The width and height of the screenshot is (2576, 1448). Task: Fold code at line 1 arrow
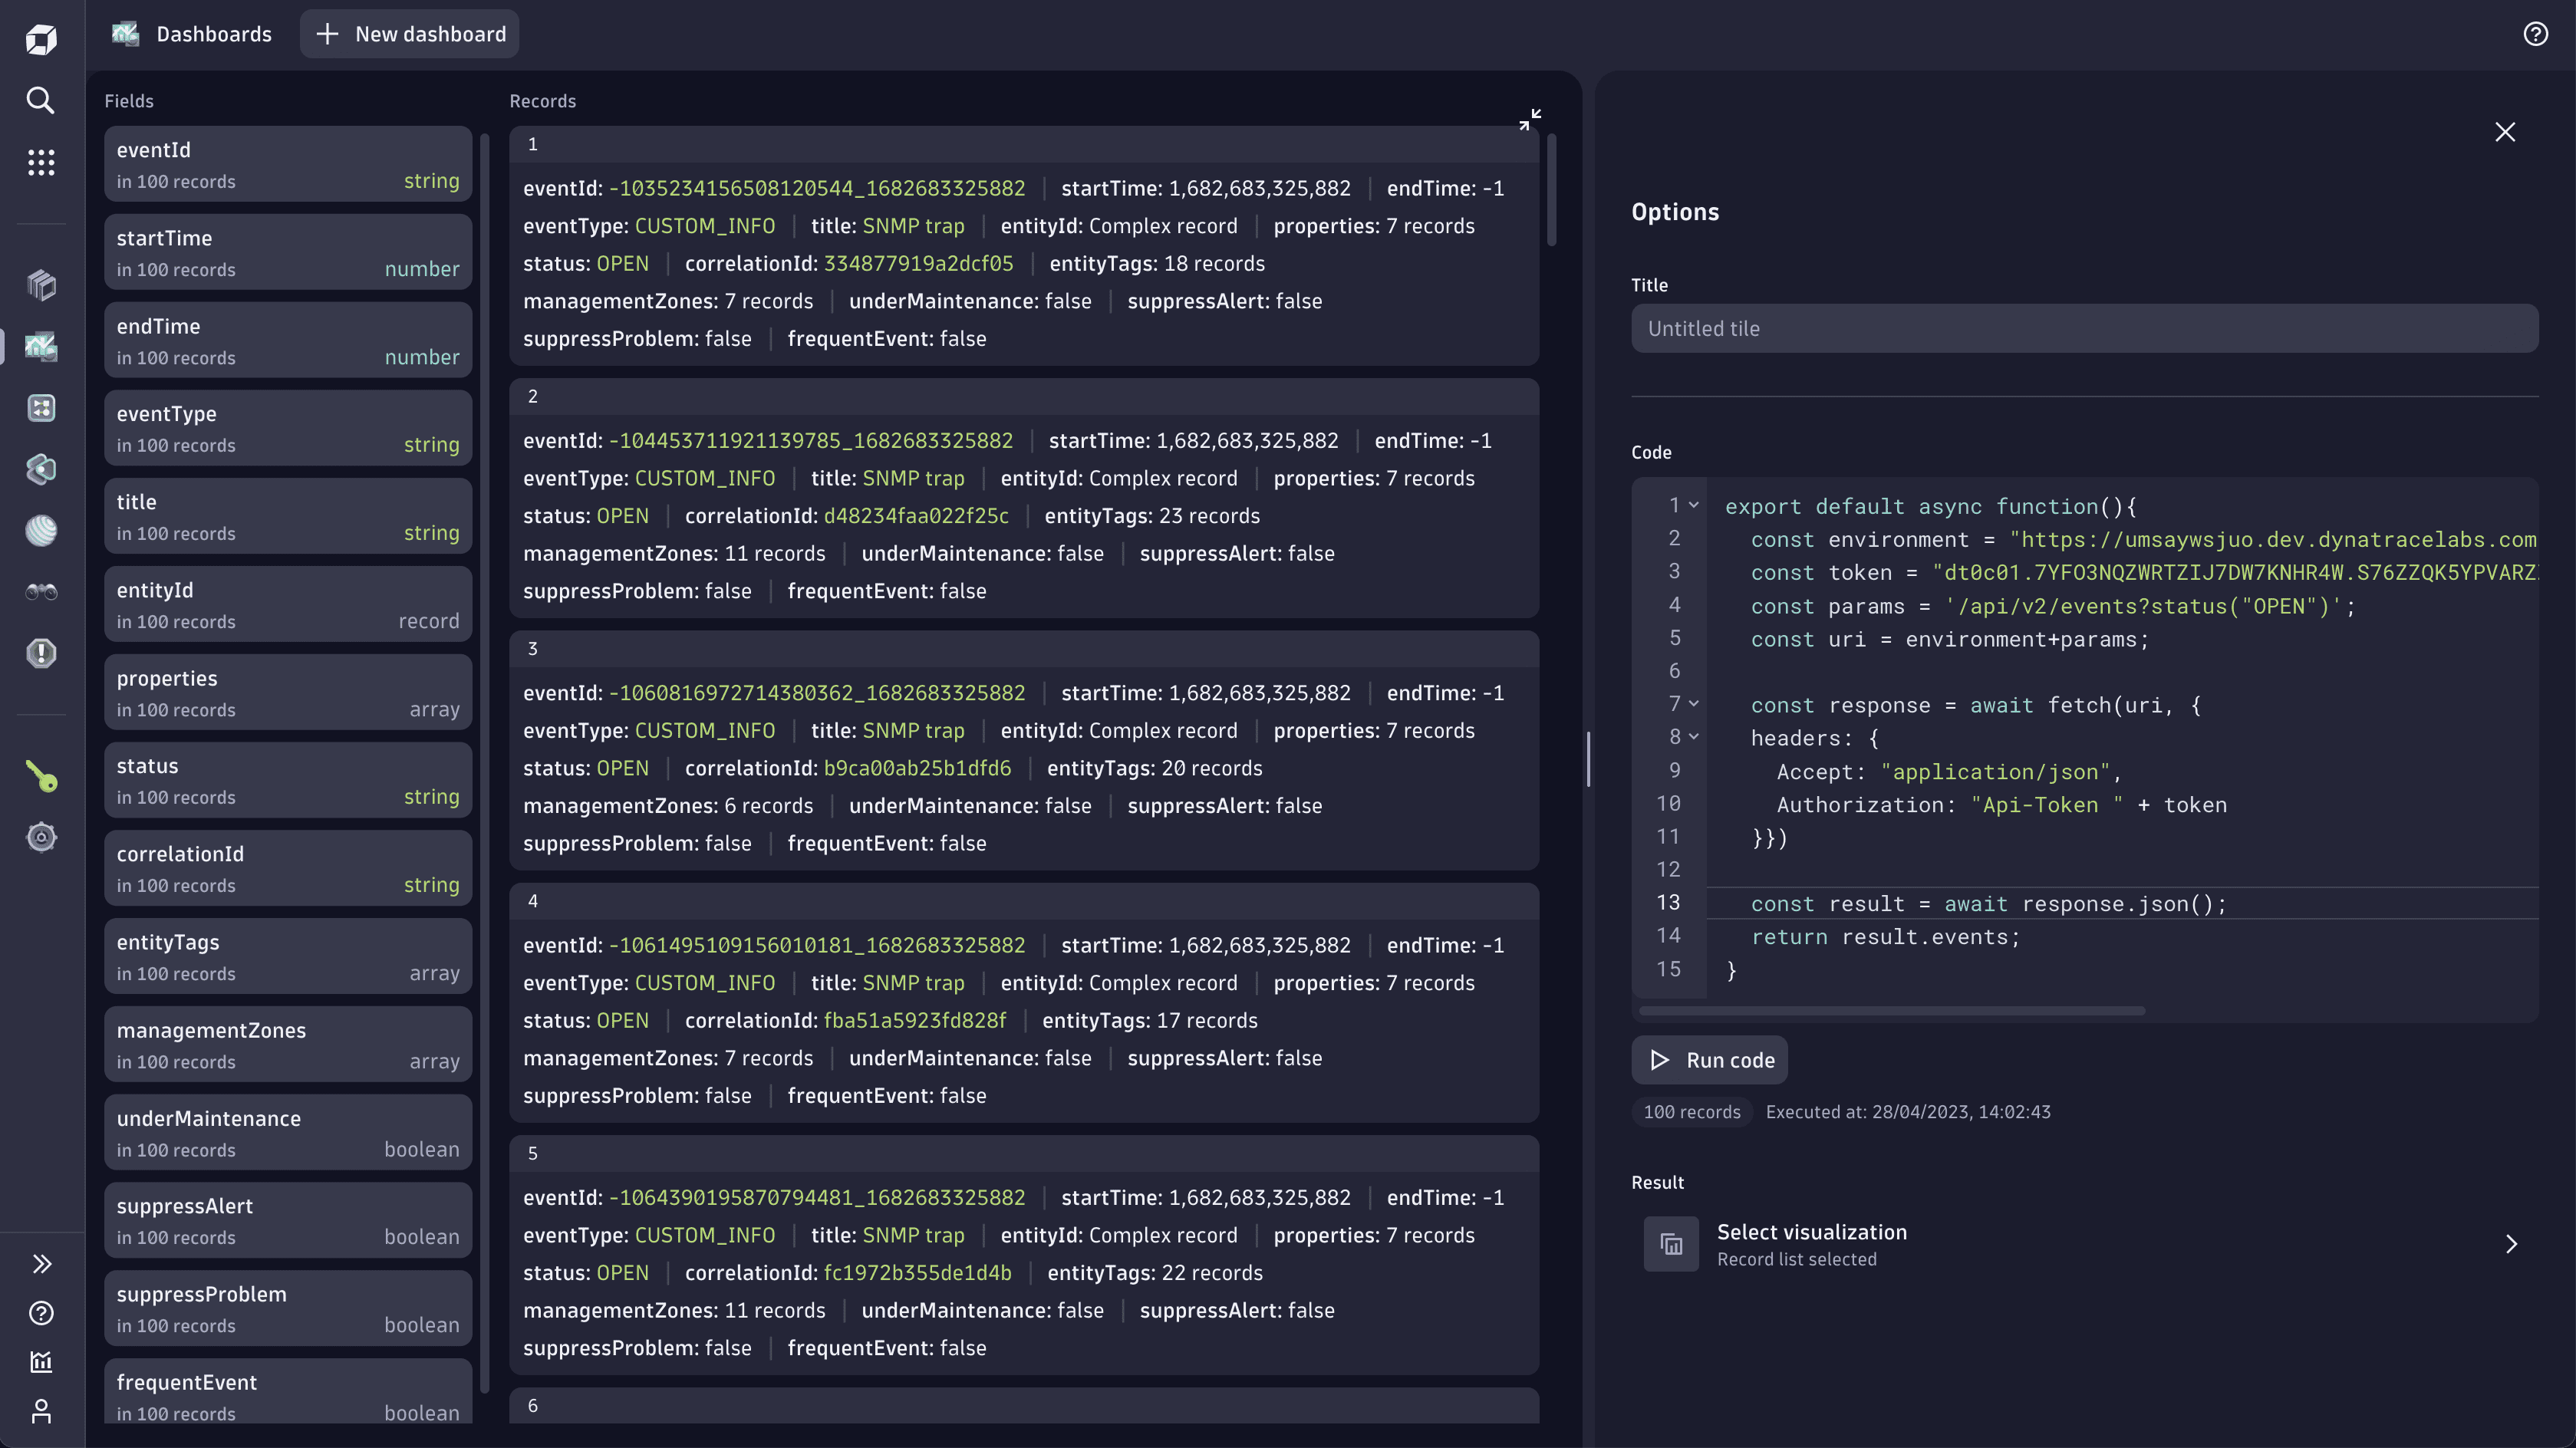click(1694, 506)
